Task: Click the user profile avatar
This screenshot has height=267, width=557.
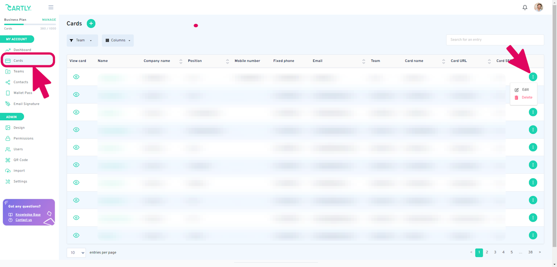Action: coord(538,7)
